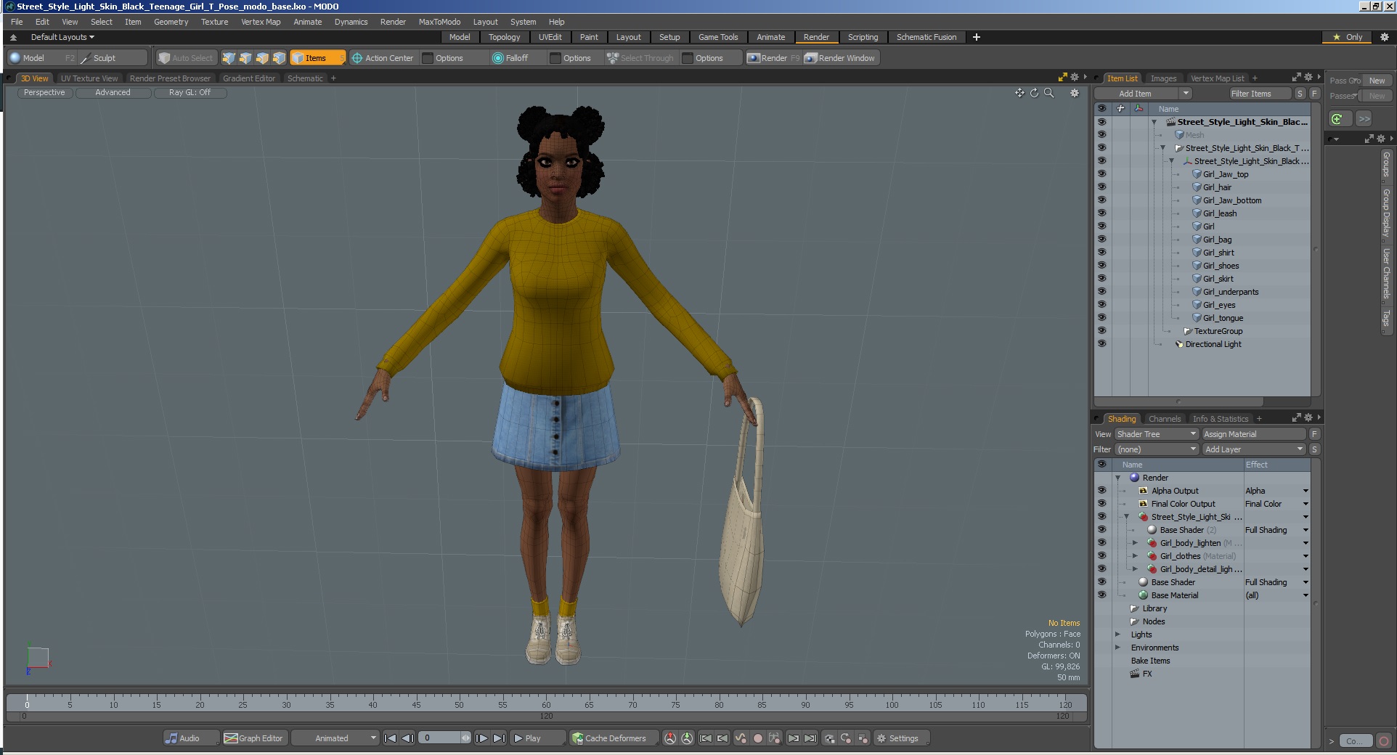Open Animated keying mode dropdown
Viewport: 1397px width, 755px height.
point(335,738)
